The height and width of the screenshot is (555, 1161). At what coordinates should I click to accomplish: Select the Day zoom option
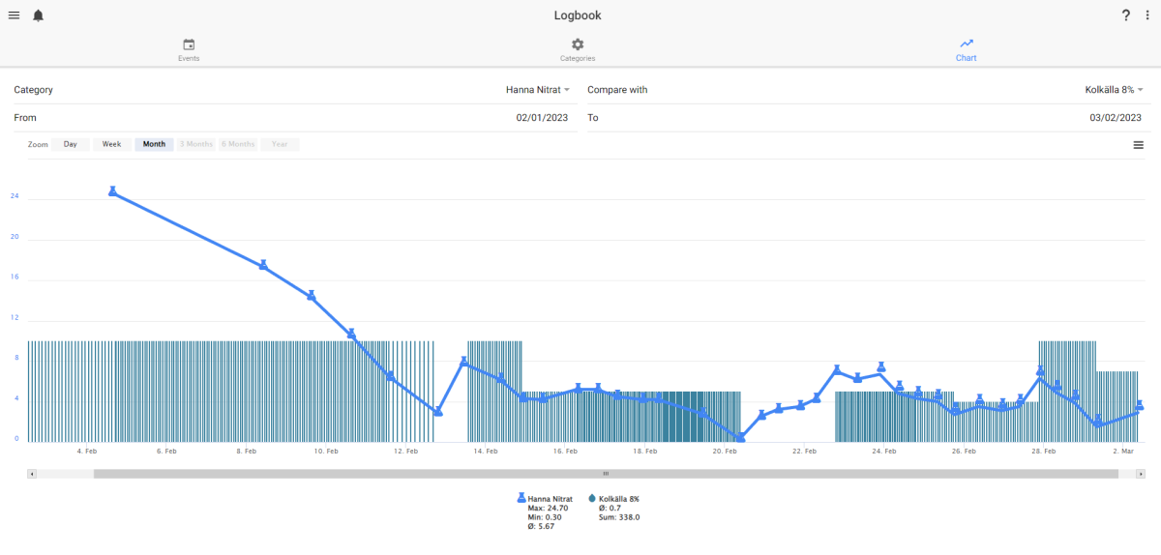[x=71, y=144]
